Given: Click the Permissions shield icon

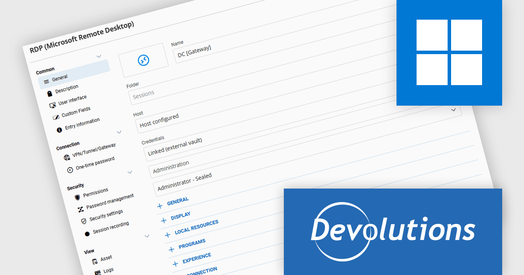Looking at the screenshot, I should [77, 197].
